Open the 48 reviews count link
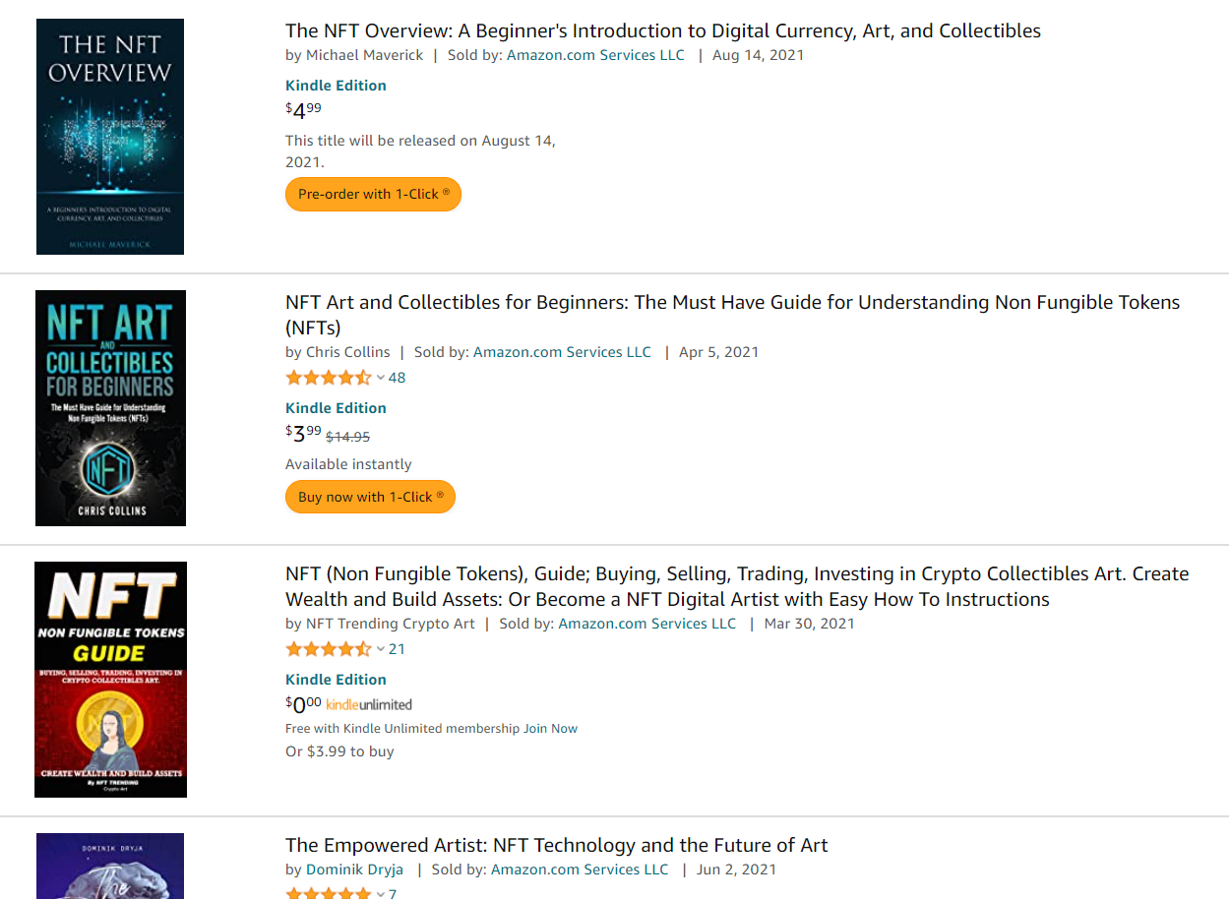This screenshot has height=899, width=1230. tap(397, 378)
